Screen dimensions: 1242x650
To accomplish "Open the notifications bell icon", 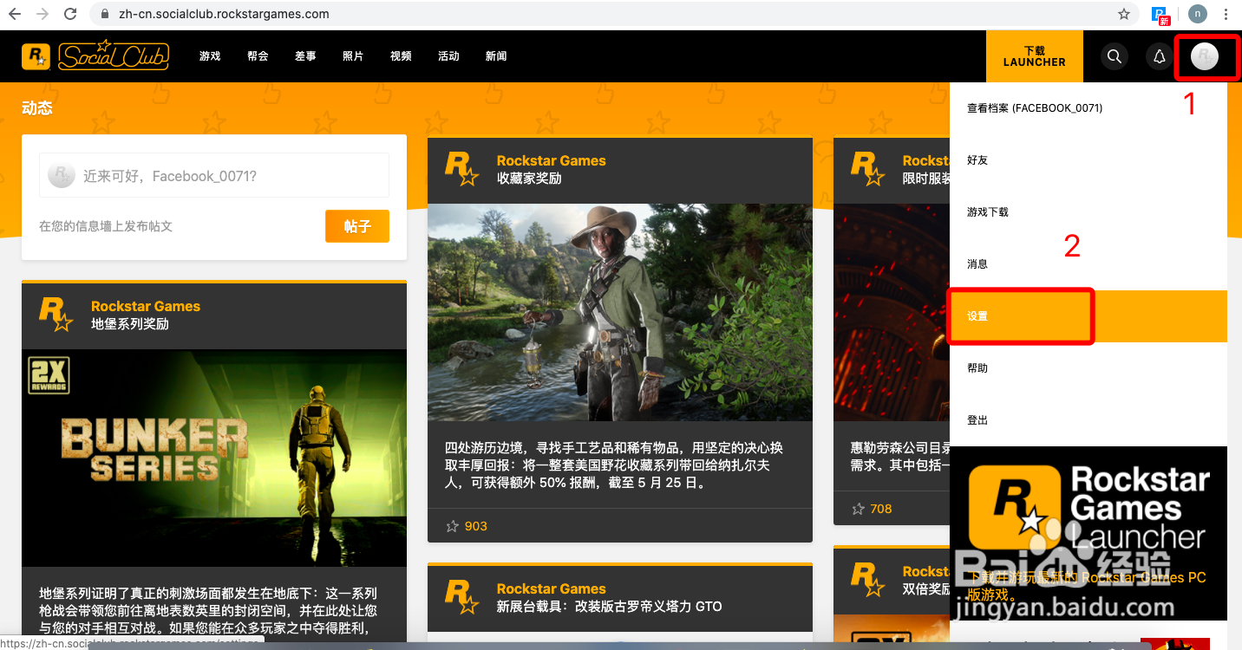I will click(x=1159, y=56).
